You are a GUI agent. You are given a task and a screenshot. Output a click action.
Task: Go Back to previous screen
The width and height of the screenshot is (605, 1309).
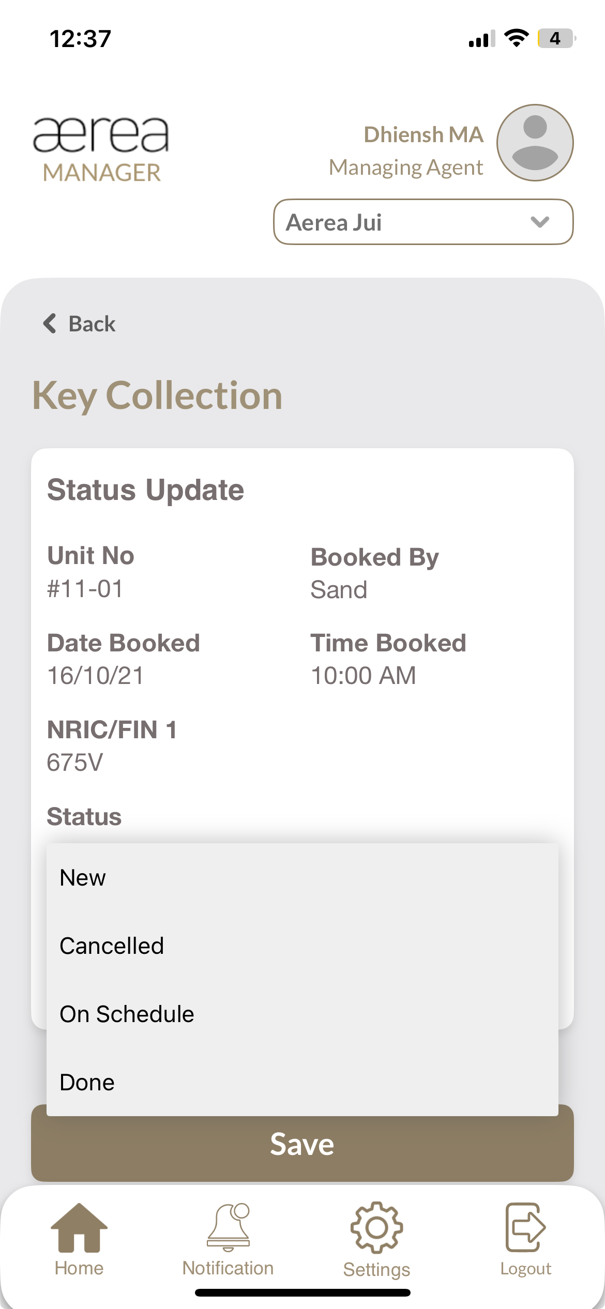pyautogui.click(x=92, y=324)
